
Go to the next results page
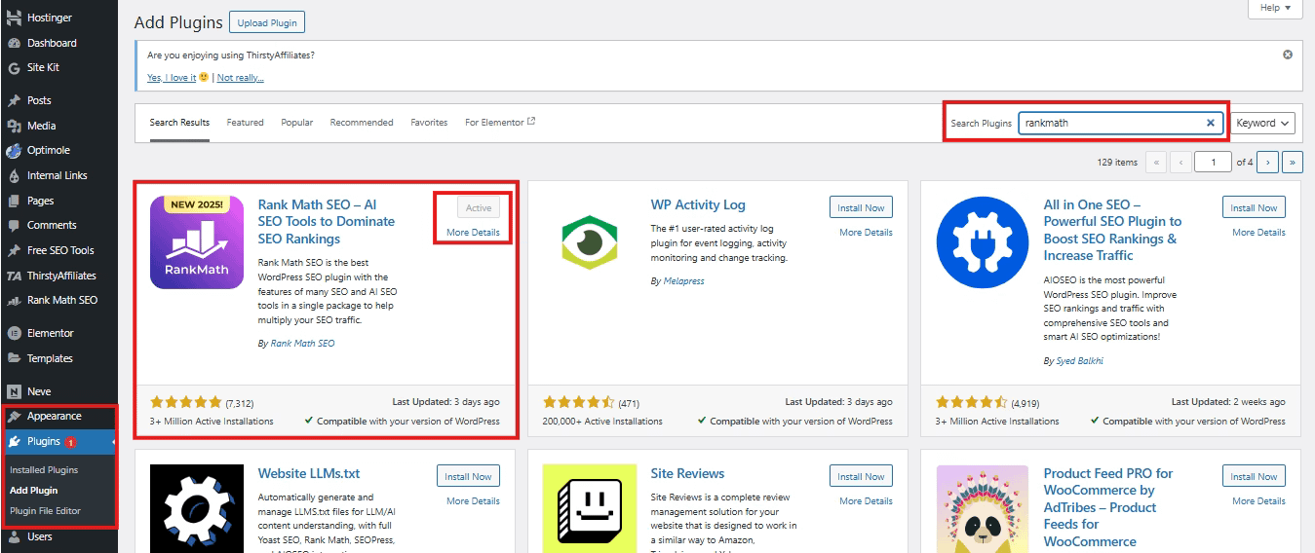coord(1268,162)
